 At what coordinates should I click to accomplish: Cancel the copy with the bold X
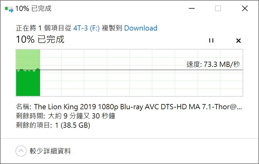(x=238, y=41)
